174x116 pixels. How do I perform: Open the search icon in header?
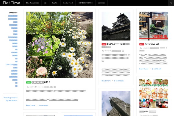tap(171, 3)
